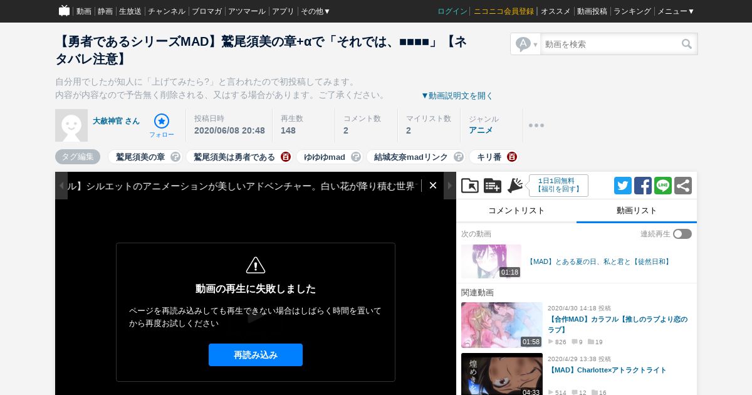This screenshot has height=395, width=752.
Task: Open 【MAD】Charlotte×アトラクトライト title link
Action: (607, 371)
